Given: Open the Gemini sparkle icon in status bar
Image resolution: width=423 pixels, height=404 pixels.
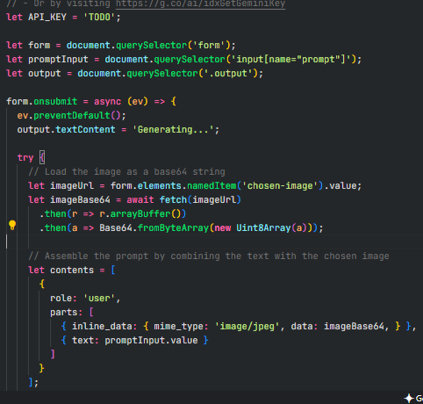Looking at the screenshot, I should click(409, 398).
